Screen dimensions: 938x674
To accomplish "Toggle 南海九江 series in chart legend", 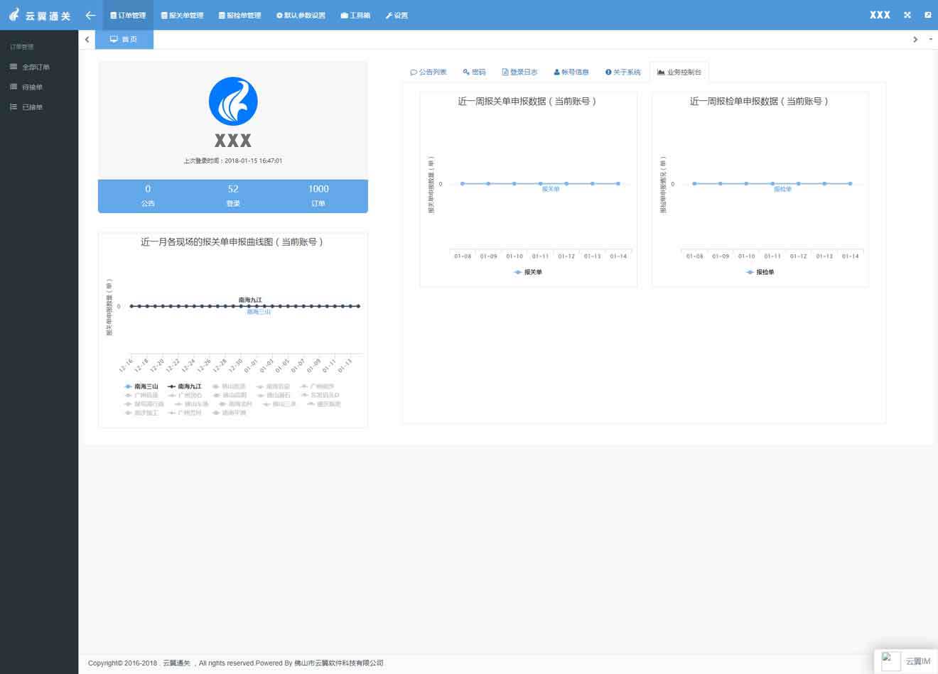I will 185,386.
